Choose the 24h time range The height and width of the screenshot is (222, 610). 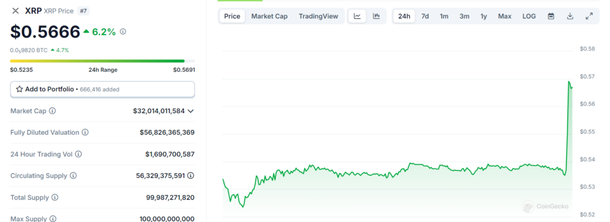tap(404, 16)
